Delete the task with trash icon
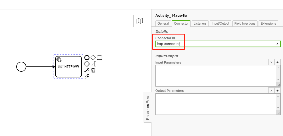 [x=93, y=70]
